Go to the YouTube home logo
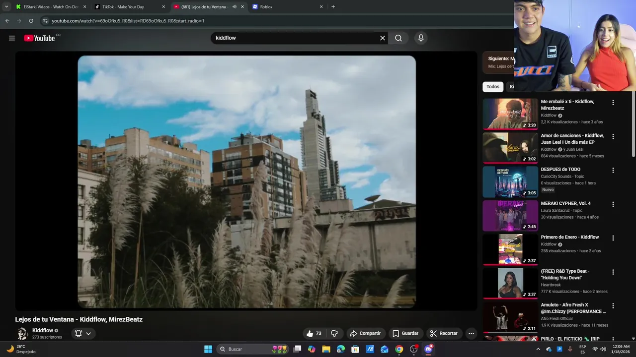 click(39, 38)
